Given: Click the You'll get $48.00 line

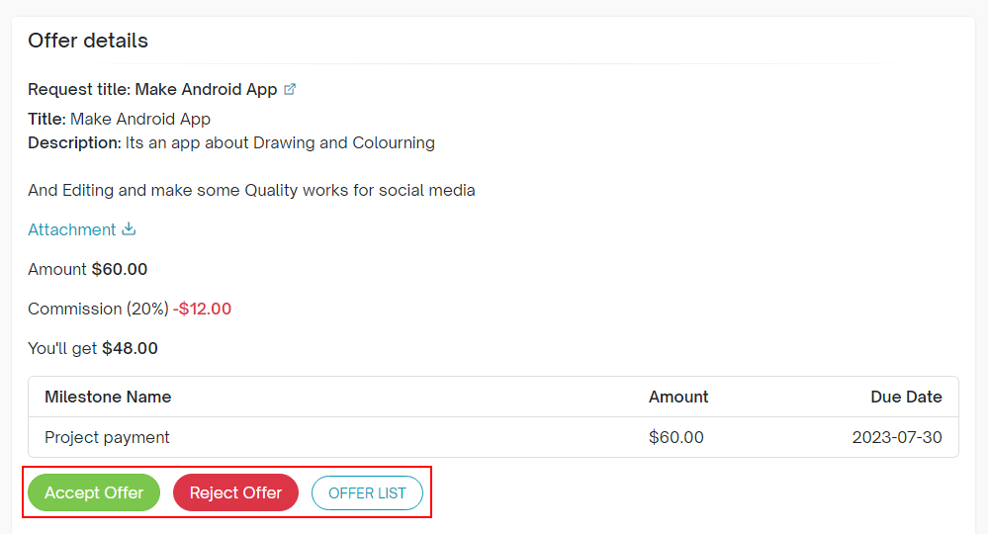Looking at the screenshot, I should [x=93, y=348].
